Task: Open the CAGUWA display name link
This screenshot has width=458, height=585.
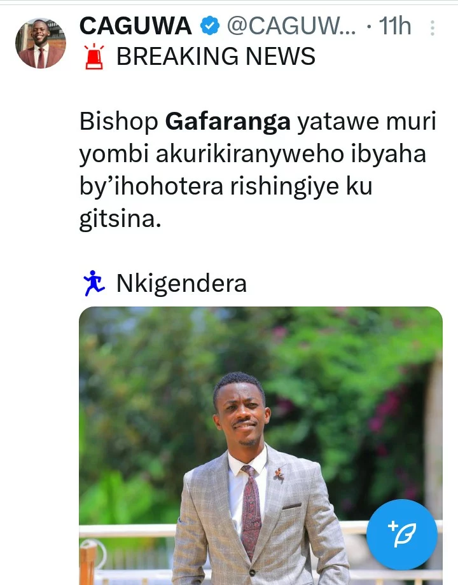Action: [x=135, y=25]
